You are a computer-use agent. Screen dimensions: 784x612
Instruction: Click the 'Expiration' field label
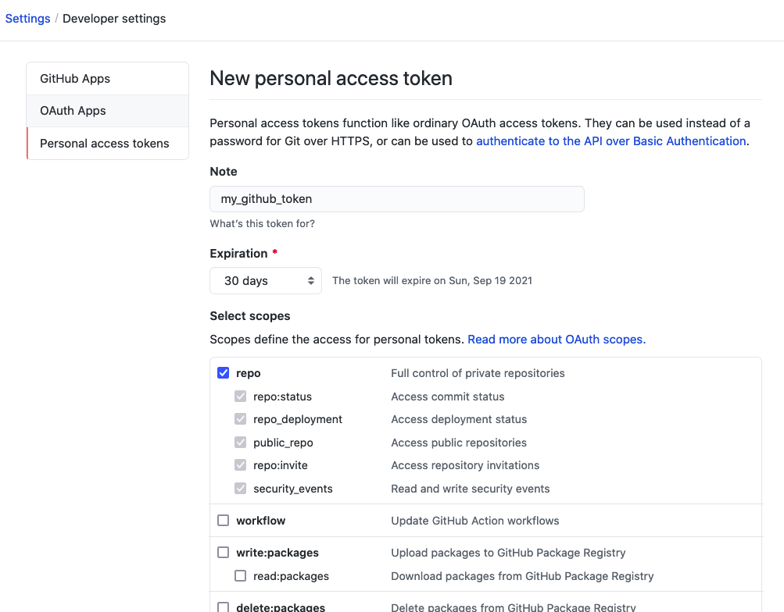click(x=238, y=254)
